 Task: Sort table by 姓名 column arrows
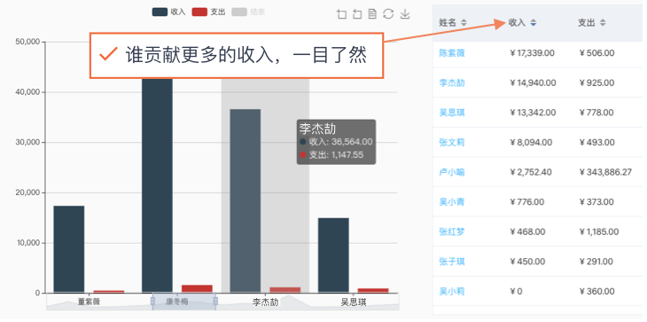click(x=464, y=23)
